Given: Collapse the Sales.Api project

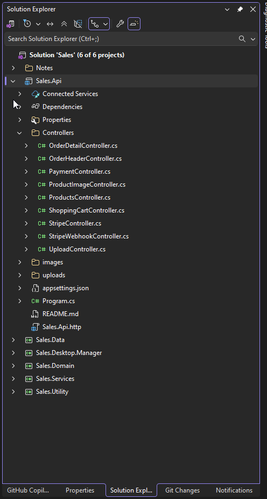Looking at the screenshot, I should pos(13,81).
